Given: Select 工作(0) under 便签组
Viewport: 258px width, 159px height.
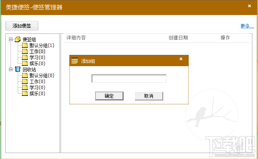Looking at the screenshot, I should 37,51.
